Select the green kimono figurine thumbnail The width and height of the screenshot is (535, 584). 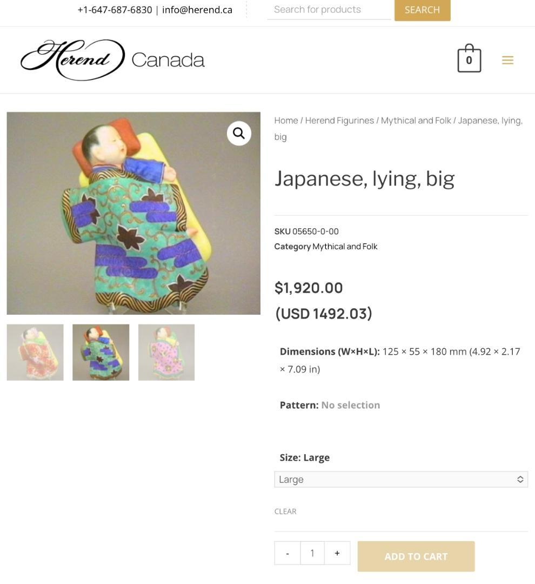tap(101, 353)
